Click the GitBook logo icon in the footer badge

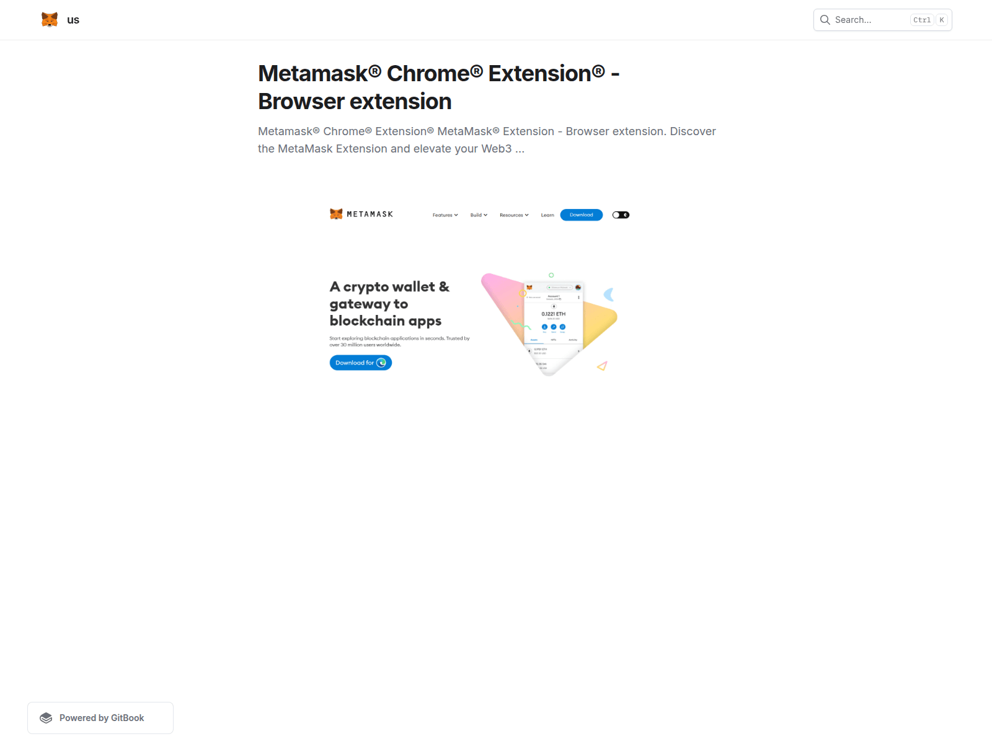pyautogui.click(x=46, y=718)
